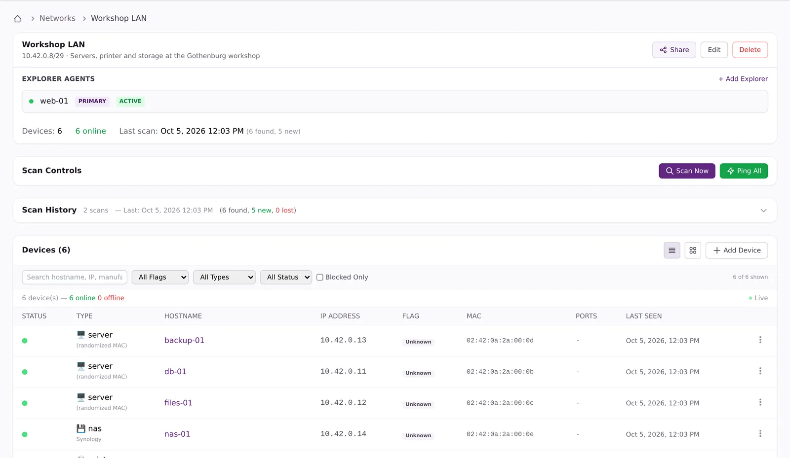Open row options menu for nas-01
790x458 pixels.
pyautogui.click(x=760, y=433)
